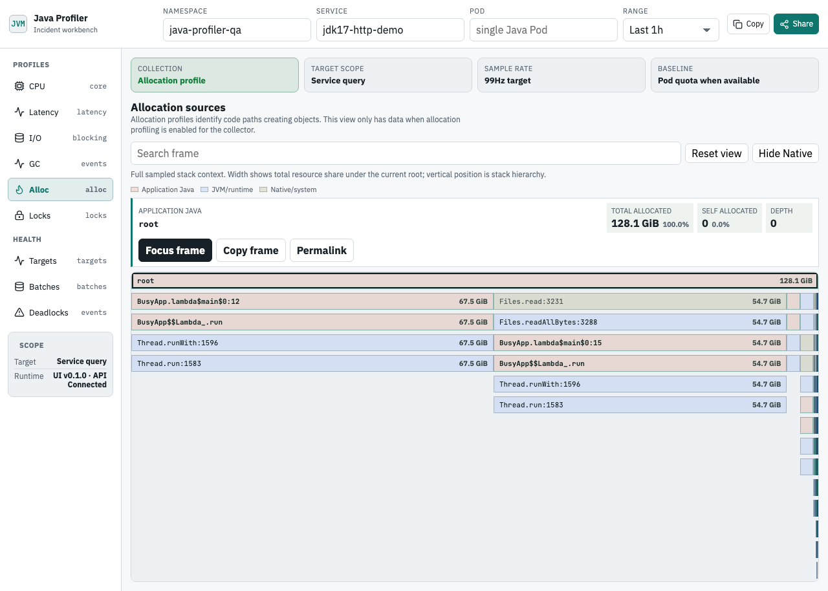This screenshot has width=828, height=591.
Task: Click the Allocation sources heading
Action: click(x=178, y=107)
